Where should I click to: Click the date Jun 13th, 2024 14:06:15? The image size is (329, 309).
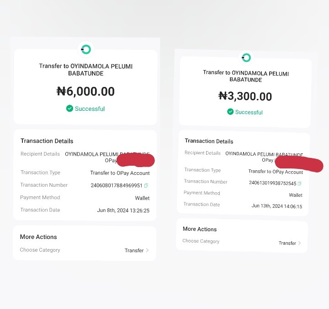(x=277, y=206)
